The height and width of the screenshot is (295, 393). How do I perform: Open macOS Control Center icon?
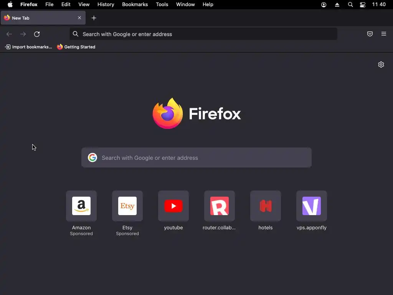(x=363, y=5)
